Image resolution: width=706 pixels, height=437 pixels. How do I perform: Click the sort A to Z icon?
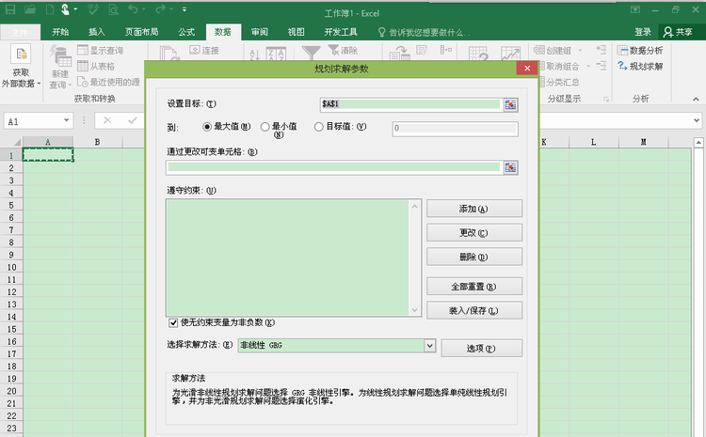[x=254, y=54]
